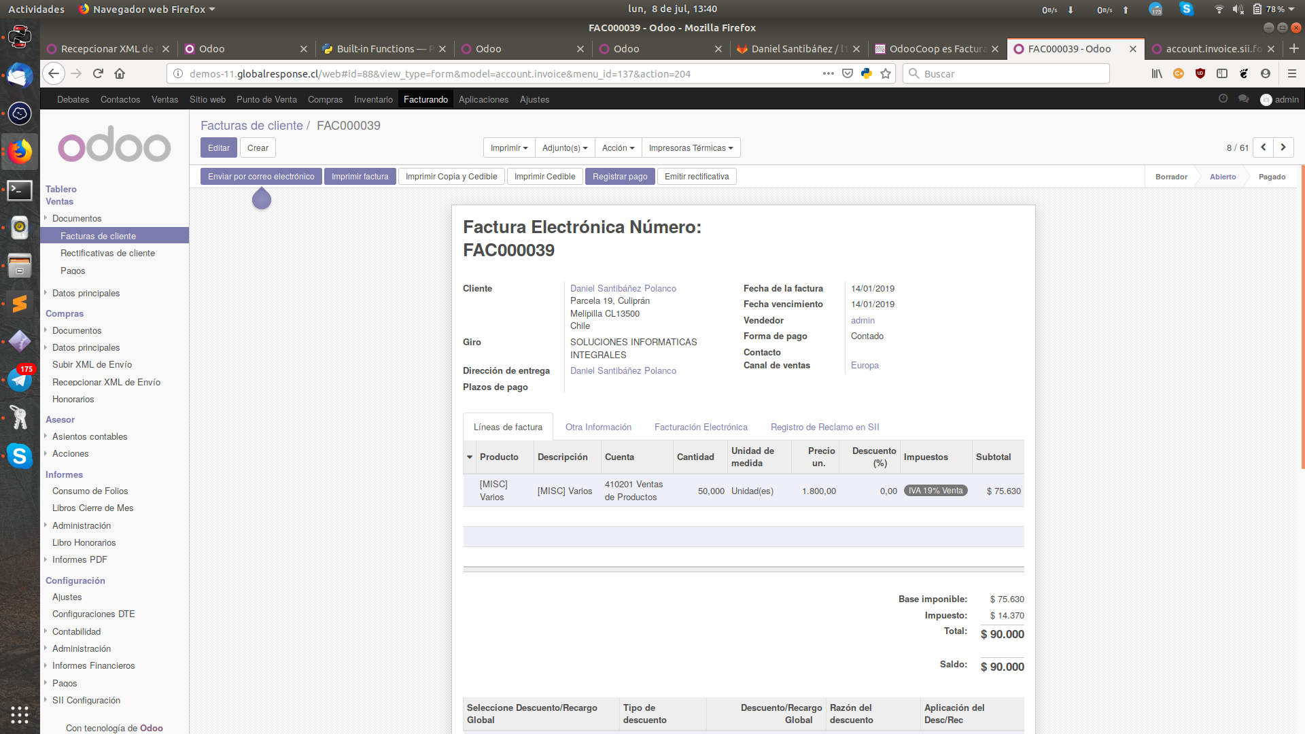Start Rhythmbox music player from the dock
1305x734 pixels.
click(x=20, y=228)
